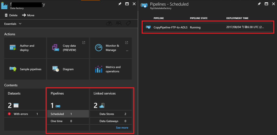277x135 pixels.
Task: Select the Data Gateways row
Action: point(111,121)
